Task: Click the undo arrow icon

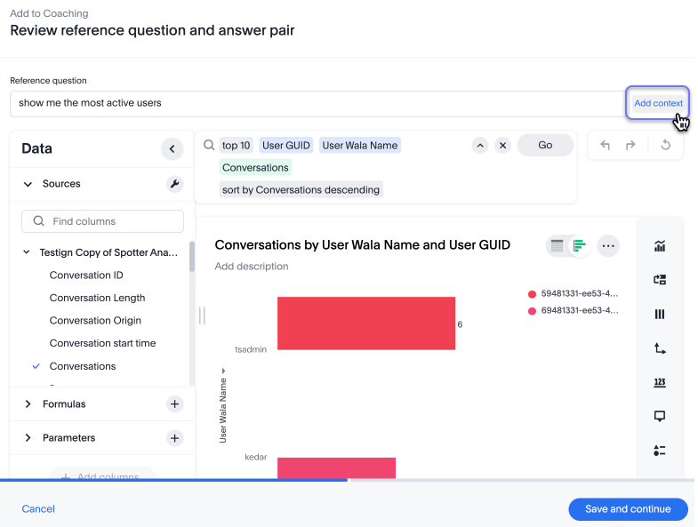Action: click(606, 145)
